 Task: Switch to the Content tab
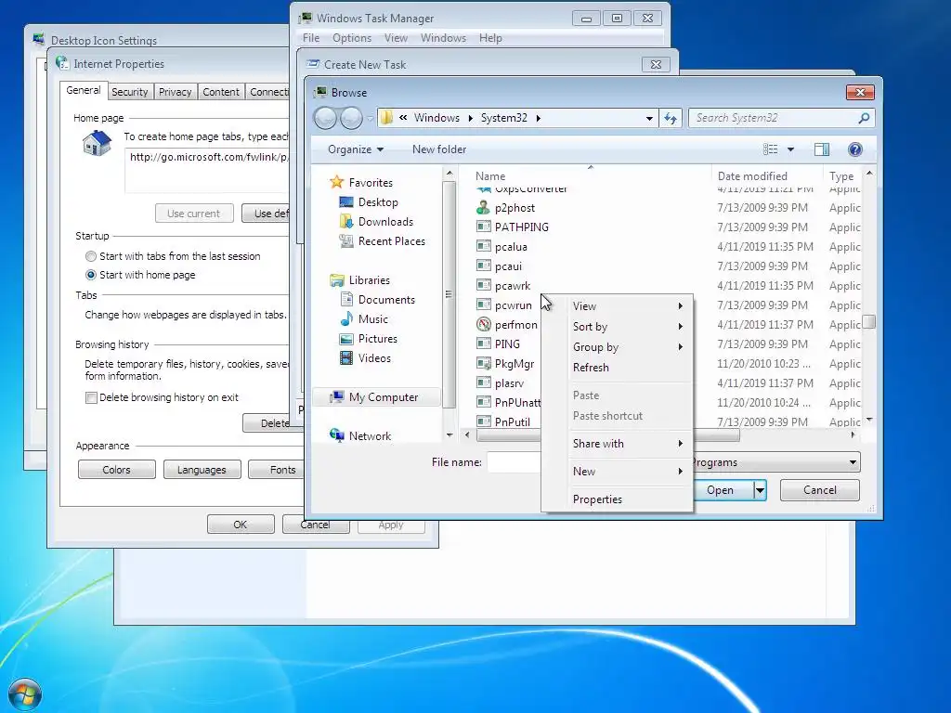(x=221, y=92)
